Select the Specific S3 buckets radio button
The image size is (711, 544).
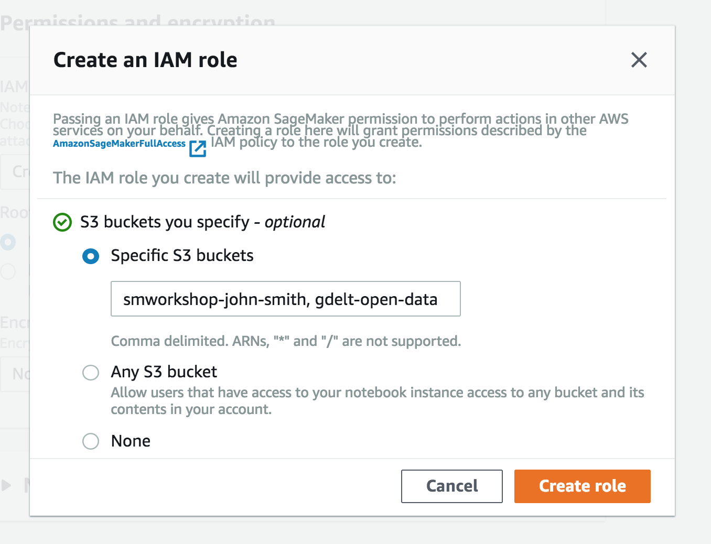[91, 256]
